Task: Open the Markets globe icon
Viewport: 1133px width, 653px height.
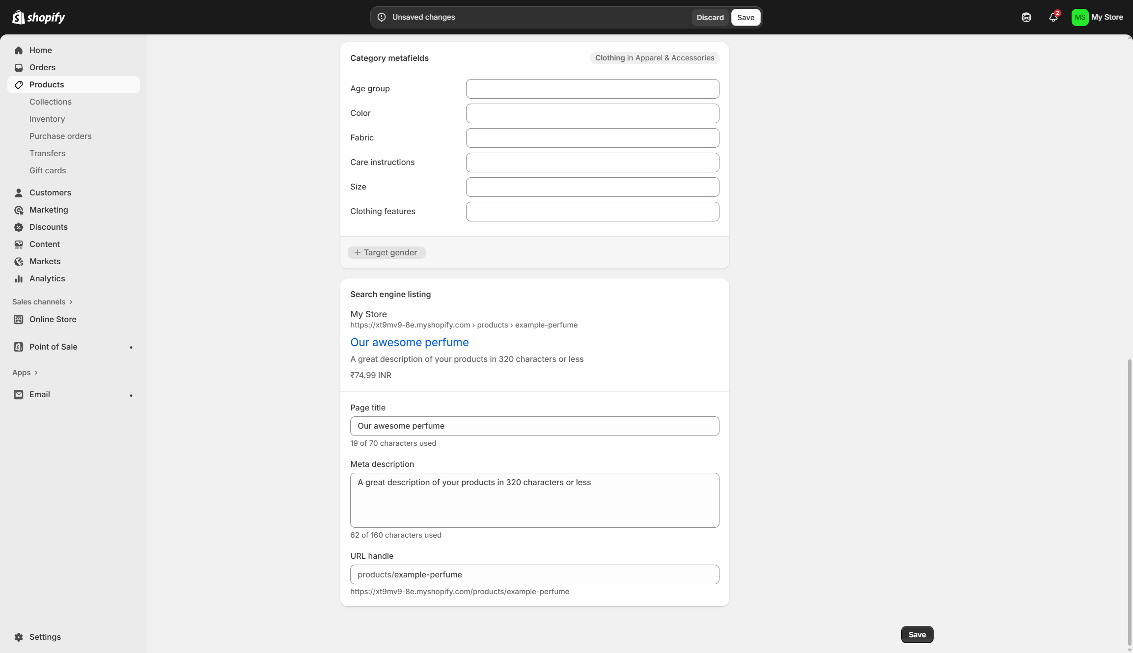Action: 19,261
